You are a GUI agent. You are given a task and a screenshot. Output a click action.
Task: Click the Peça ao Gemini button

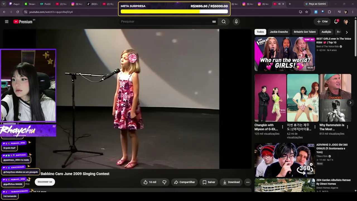[315, 4]
